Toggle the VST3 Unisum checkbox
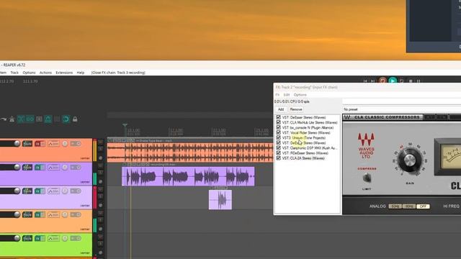The image size is (461, 259). 278,137
